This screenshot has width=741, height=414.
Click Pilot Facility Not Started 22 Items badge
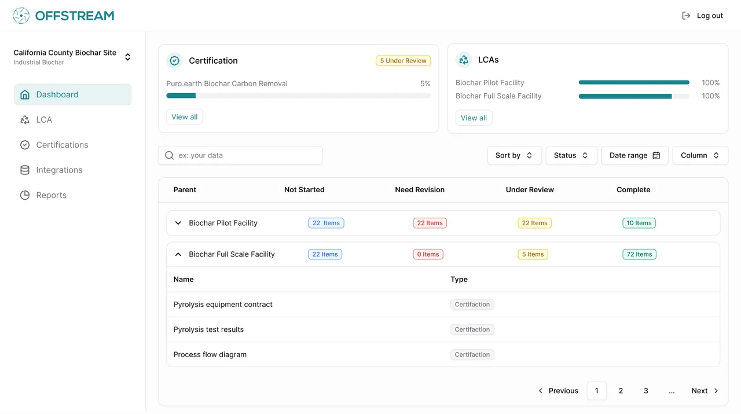pyautogui.click(x=326, y=223)
